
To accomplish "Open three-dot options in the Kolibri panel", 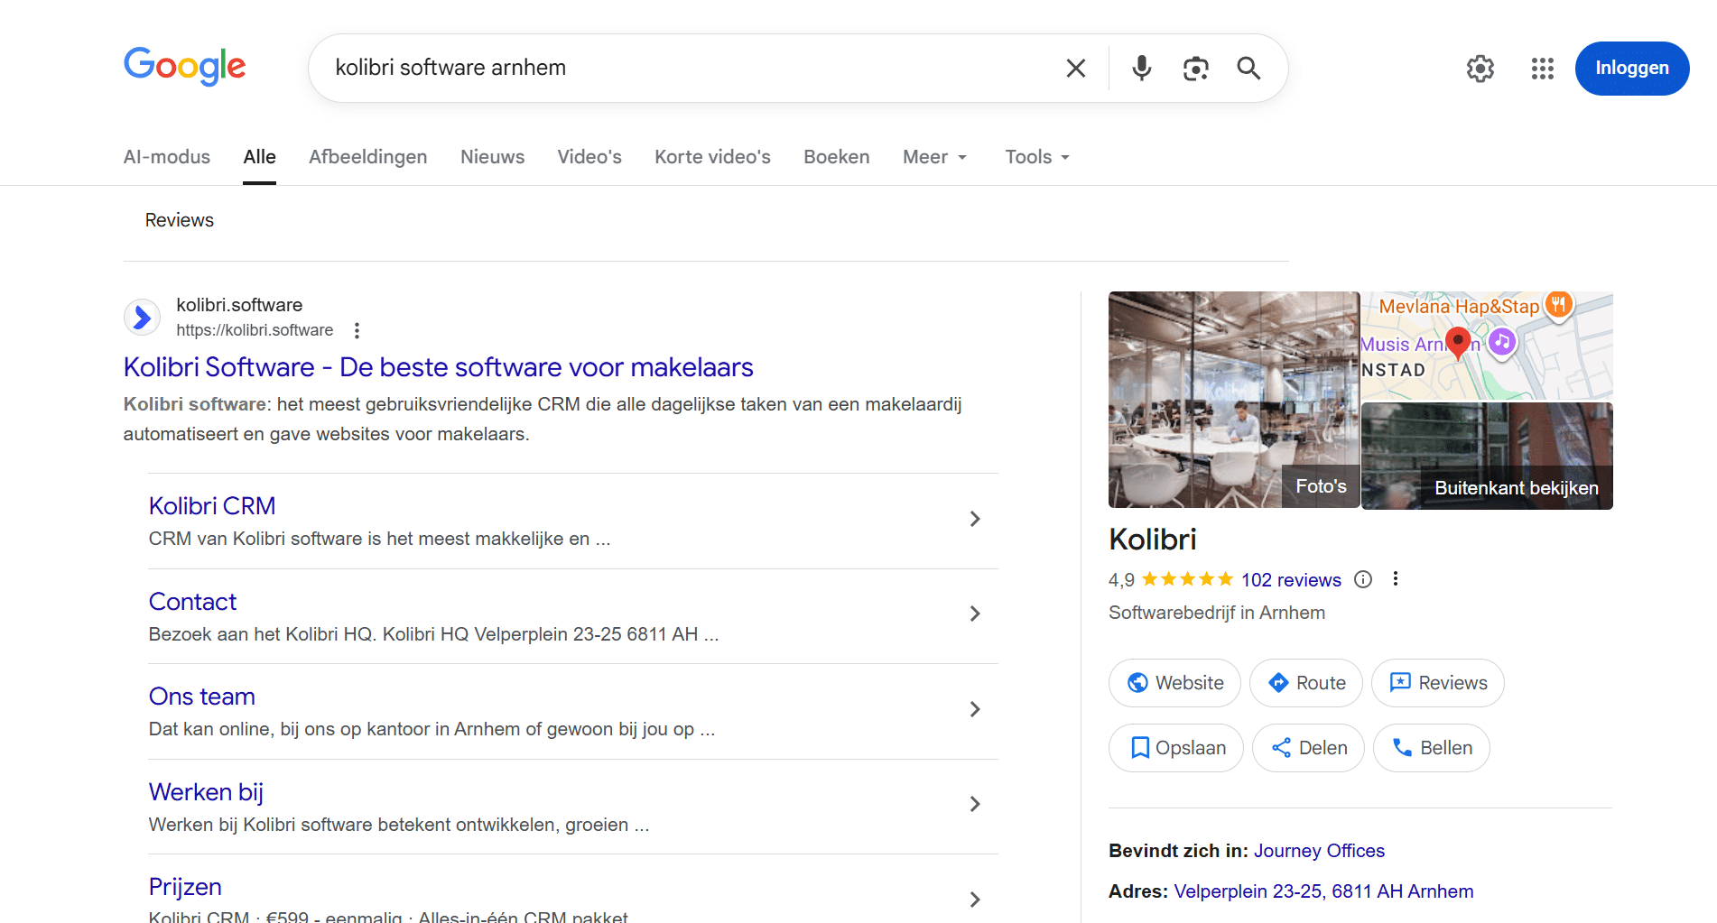I will coord(1396,579).
